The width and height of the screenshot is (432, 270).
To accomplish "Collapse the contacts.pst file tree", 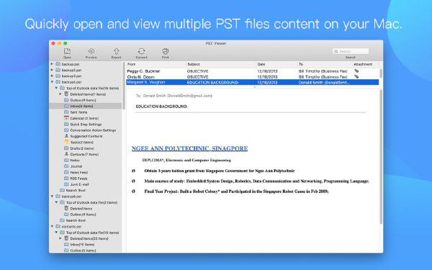I will point(52,227).
